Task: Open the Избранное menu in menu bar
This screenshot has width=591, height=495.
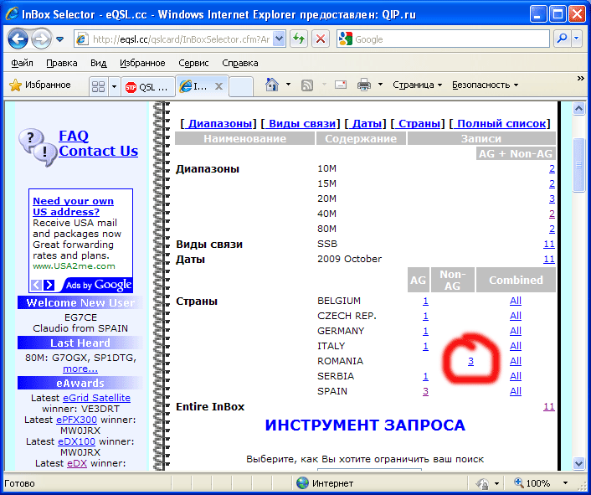Action: click(x=142, y=63)
